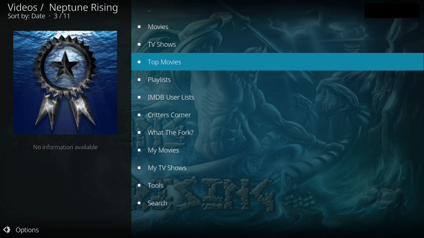Click the bullet icon beside Playlists
424x238 pixels.
[x=139, y=80]
